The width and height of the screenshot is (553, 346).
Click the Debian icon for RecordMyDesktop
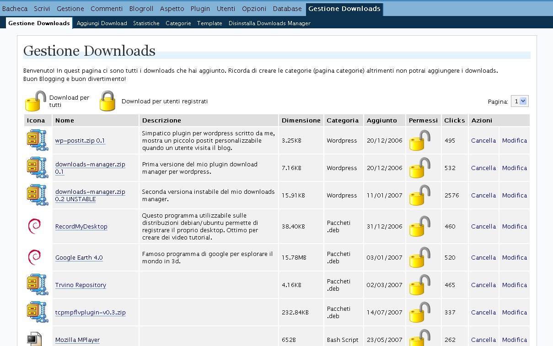[35, 226]
